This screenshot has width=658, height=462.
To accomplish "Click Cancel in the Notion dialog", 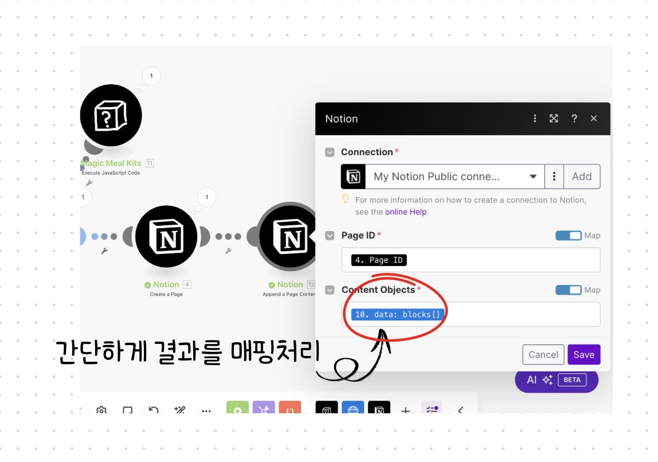I will pos(543,355).
